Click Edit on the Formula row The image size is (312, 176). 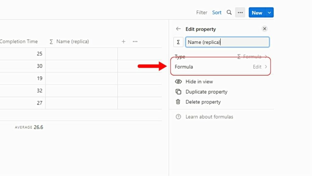[257, 67]
